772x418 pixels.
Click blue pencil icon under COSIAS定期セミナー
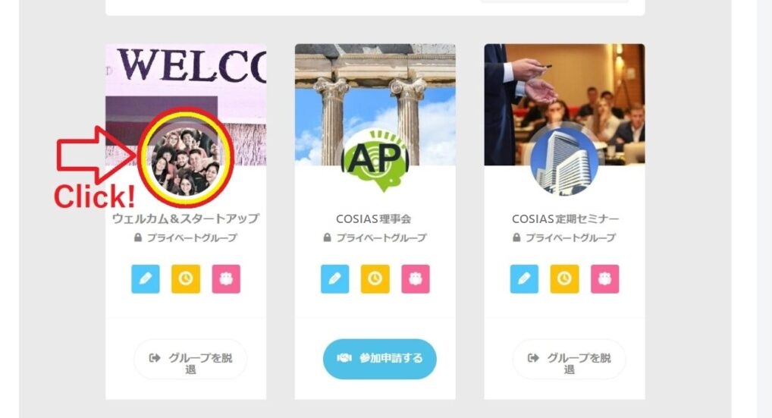(x=524, y=279)
